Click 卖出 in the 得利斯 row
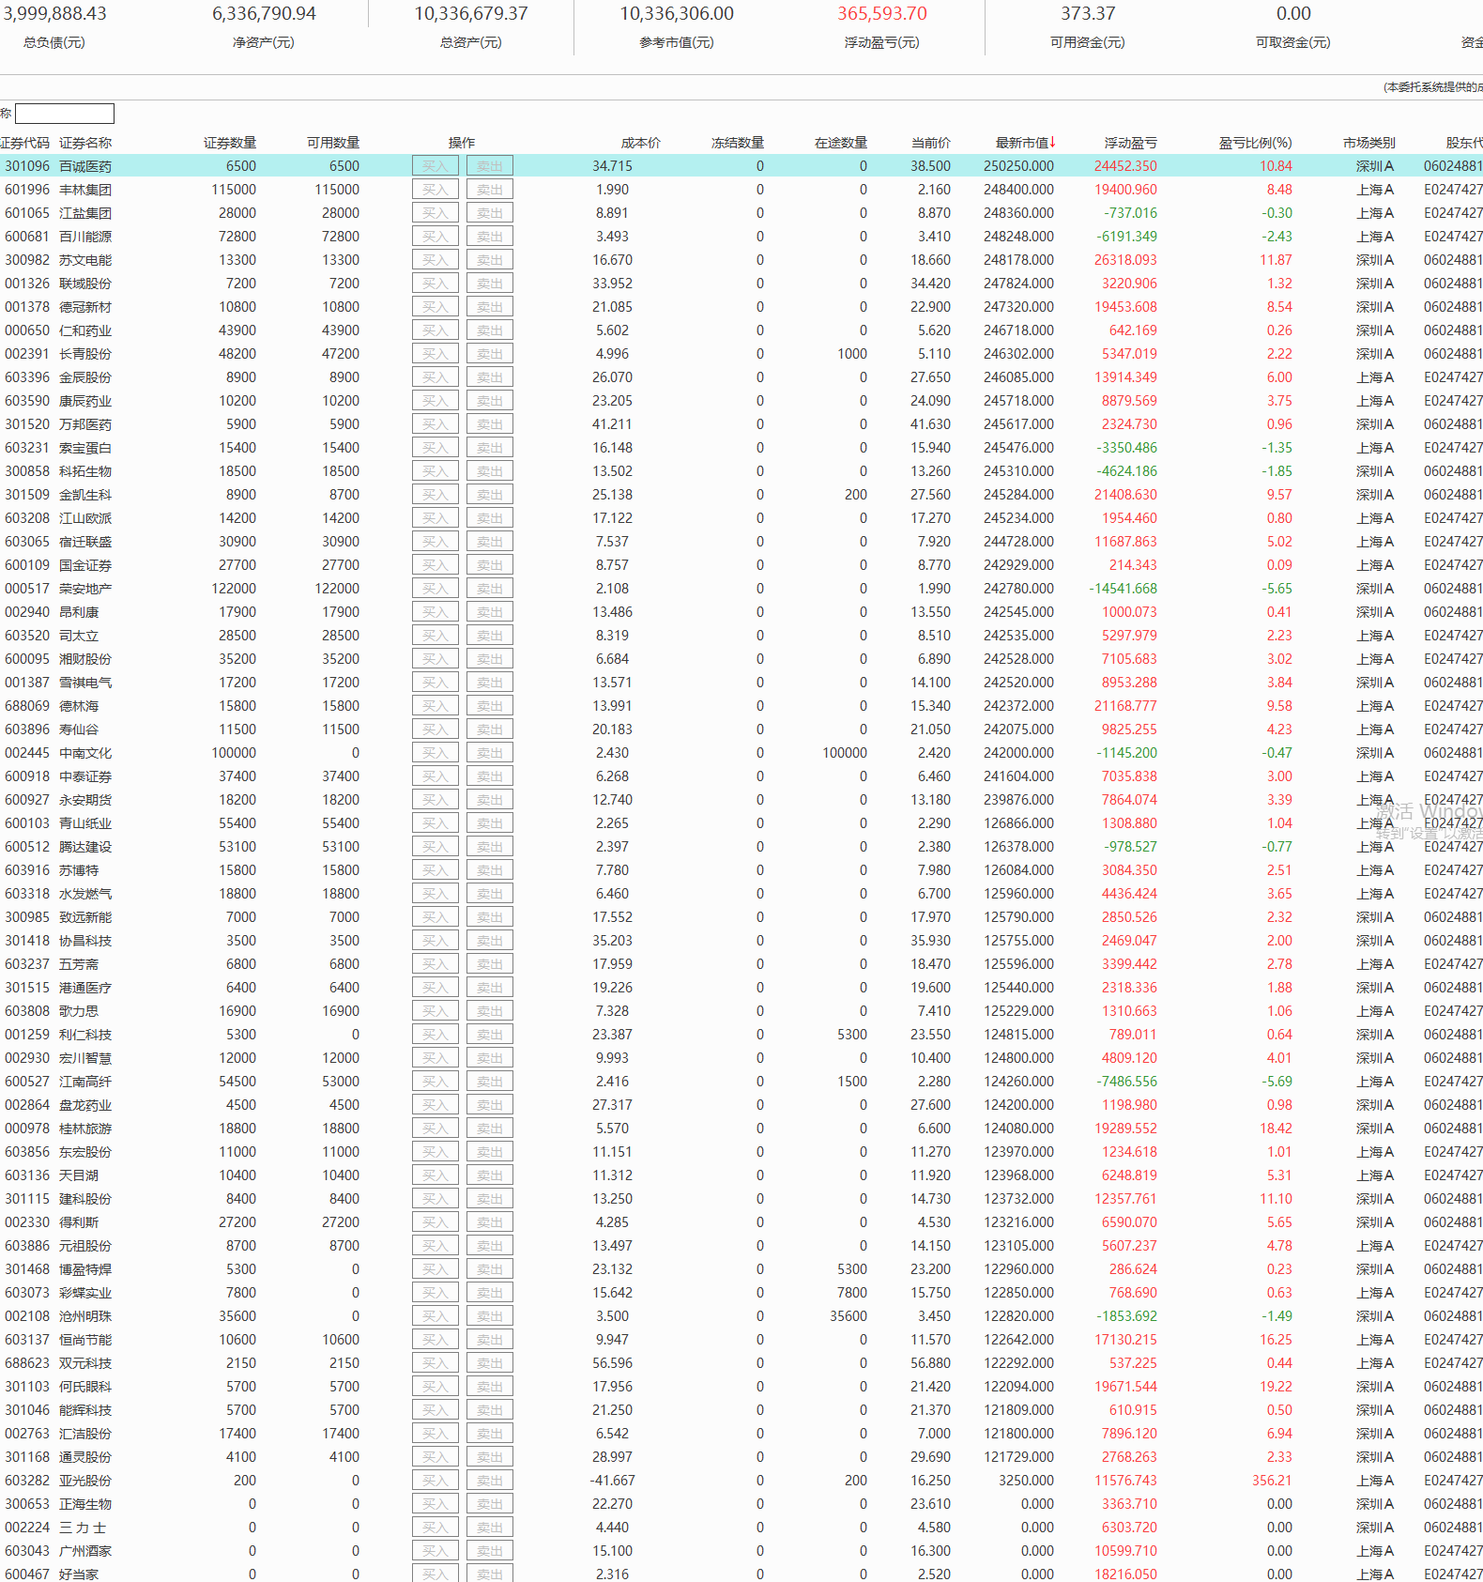This screenshot has width=1483, height=1582. click(x=490, y=1222)
